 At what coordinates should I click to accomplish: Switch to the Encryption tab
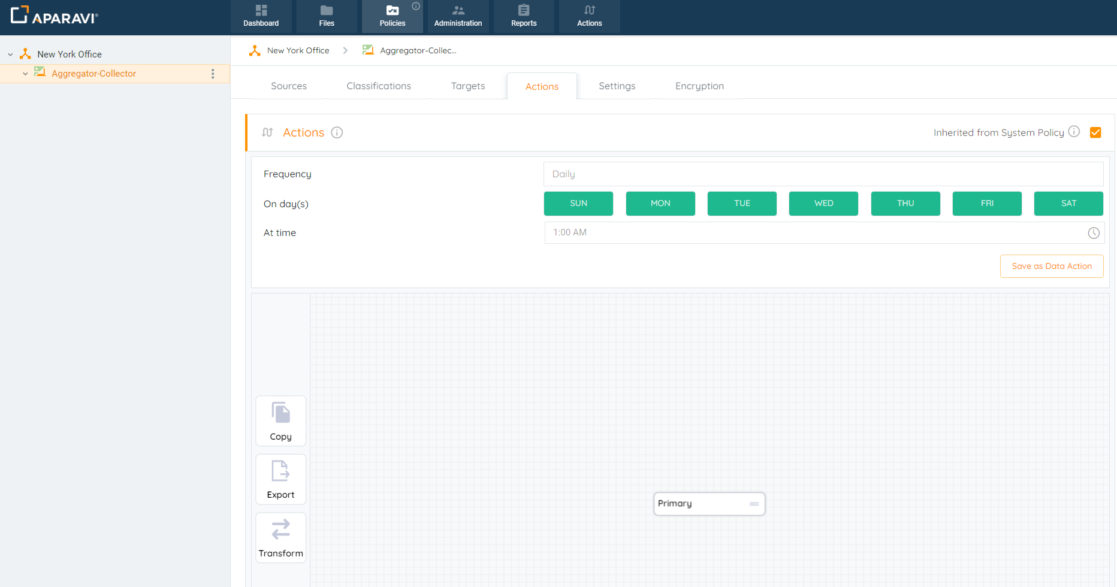pos(699,86)
